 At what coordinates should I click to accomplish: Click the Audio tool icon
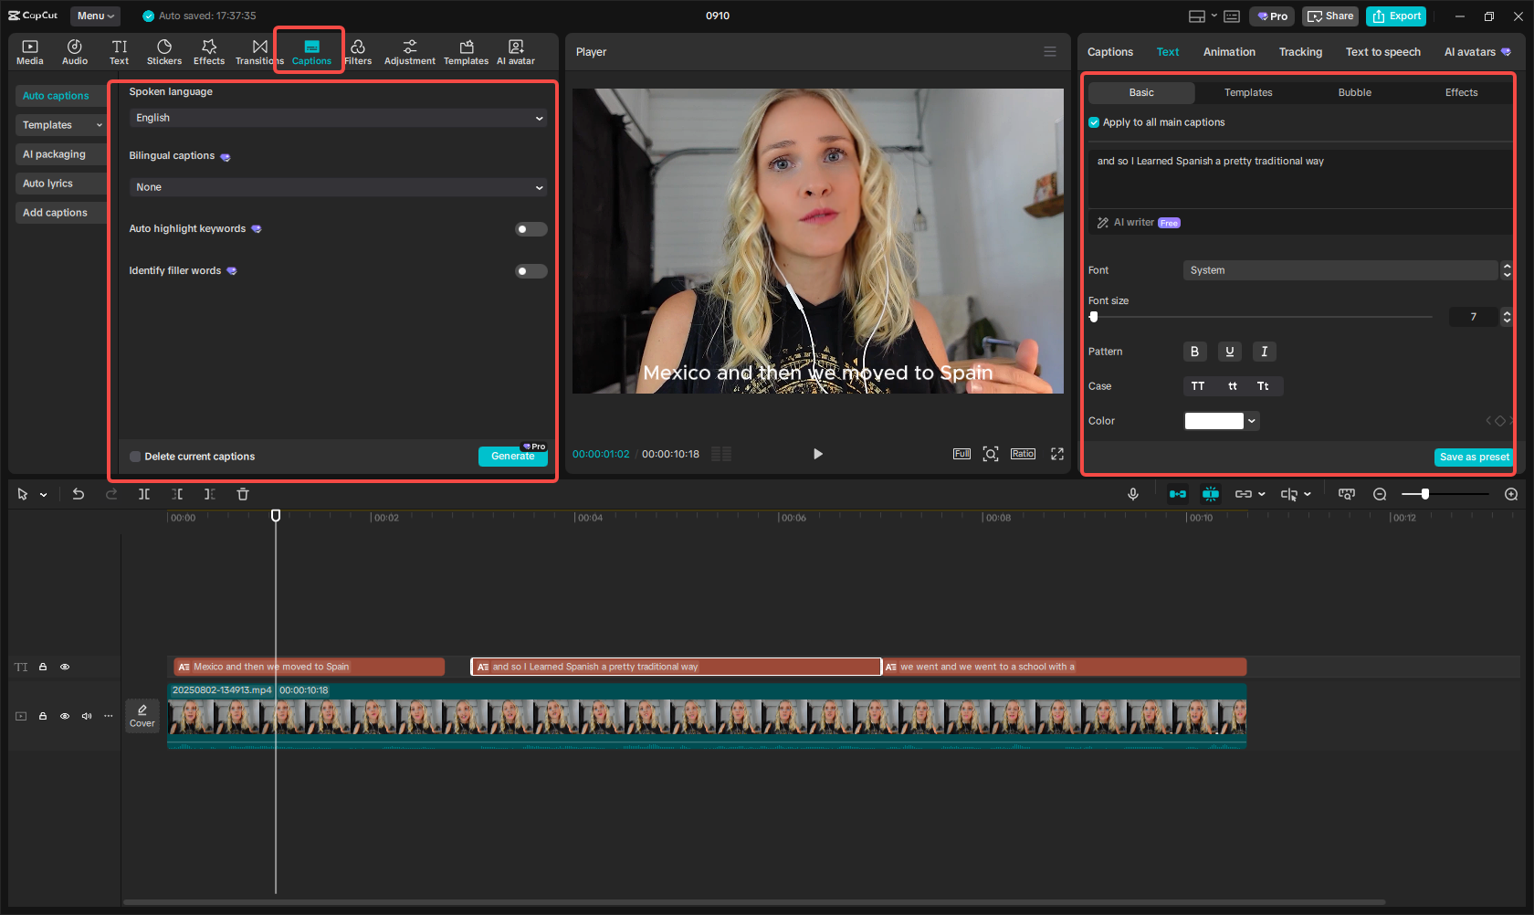point(75,52)
